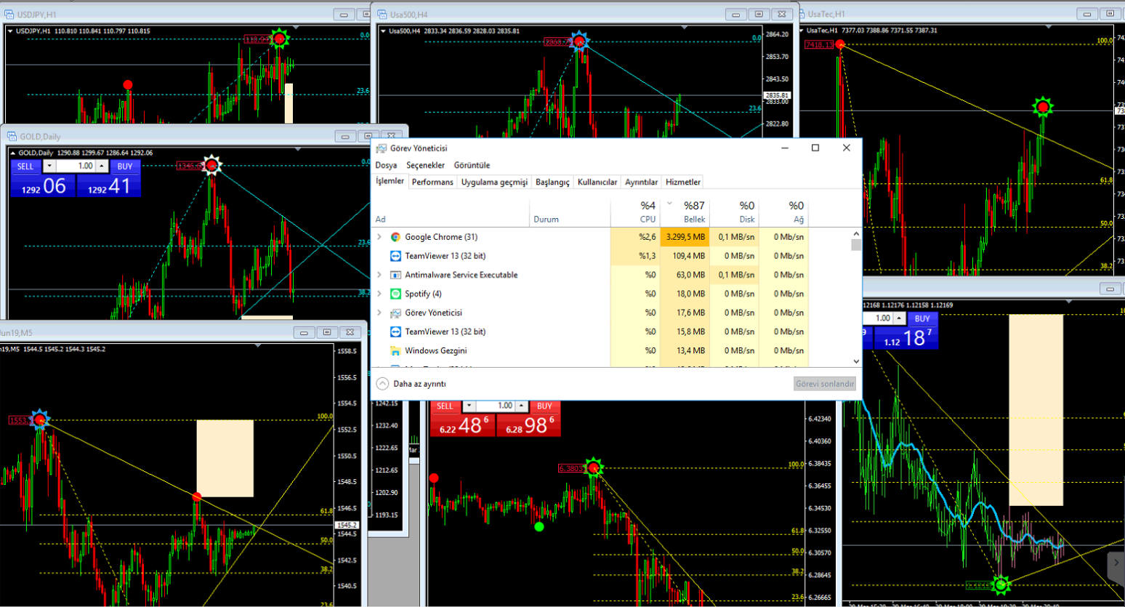Select the blue sun marker on Usa500 chart
Screen dimensions: 1125x607
coord(579,41)
